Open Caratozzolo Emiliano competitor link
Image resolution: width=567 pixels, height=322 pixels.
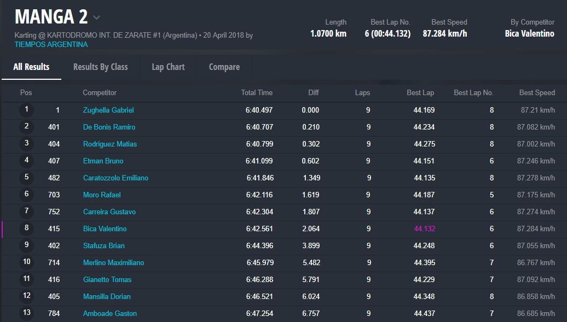point(115,178)
